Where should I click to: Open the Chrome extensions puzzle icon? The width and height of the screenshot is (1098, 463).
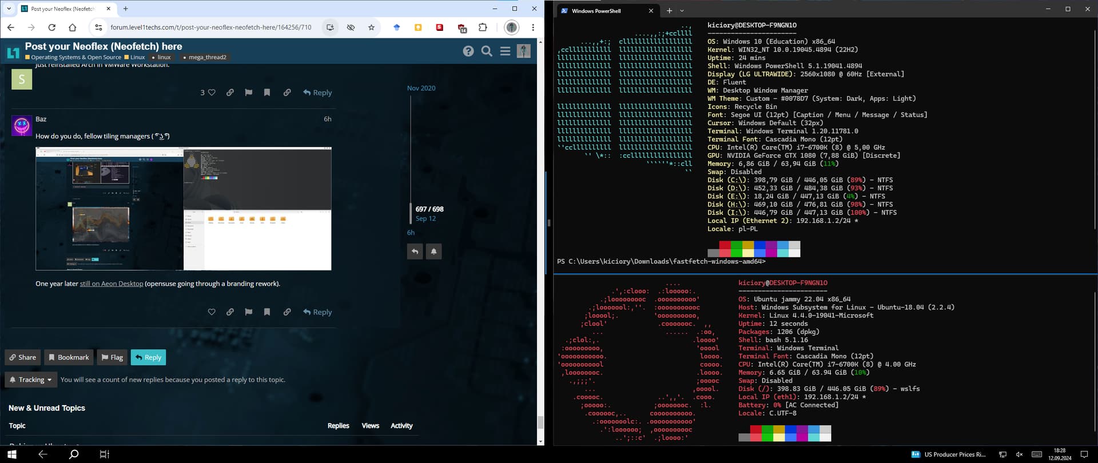[483, 27]
